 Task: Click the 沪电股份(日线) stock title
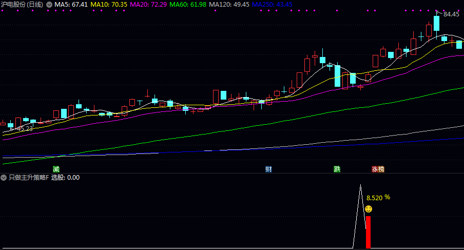coord(22,5)
